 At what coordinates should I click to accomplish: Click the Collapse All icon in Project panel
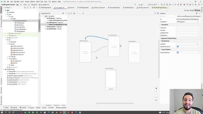30,8
